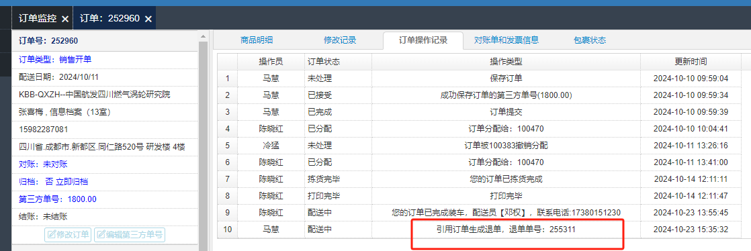The width and height of the screenshot is (751, 251).
Task: Click the 编辑第三方单号 button
Action: pos(130,235)
